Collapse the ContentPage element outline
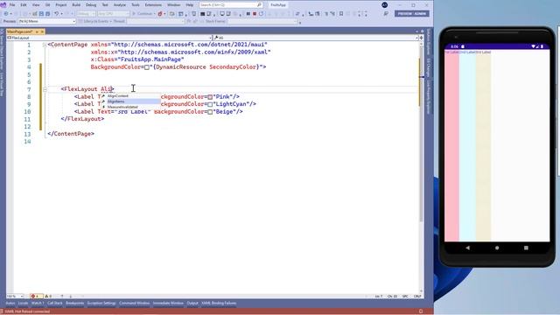The image size is (560, 315). 45,45
